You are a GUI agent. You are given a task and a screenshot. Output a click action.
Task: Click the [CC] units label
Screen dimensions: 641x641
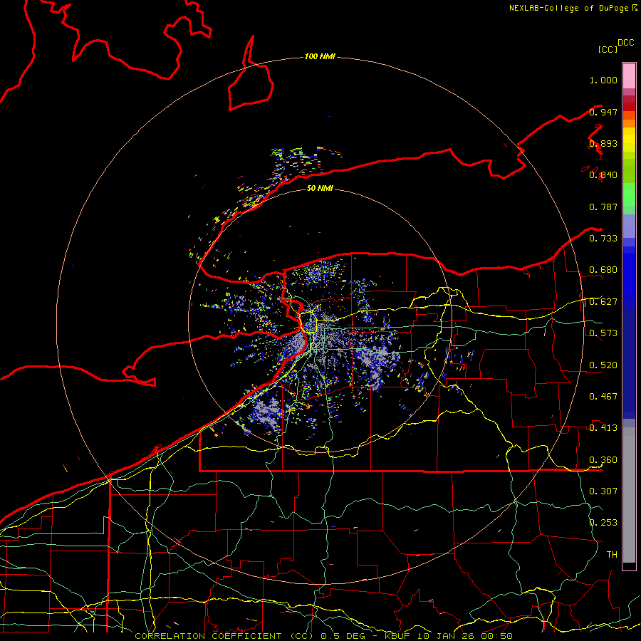tap(608, 49)
